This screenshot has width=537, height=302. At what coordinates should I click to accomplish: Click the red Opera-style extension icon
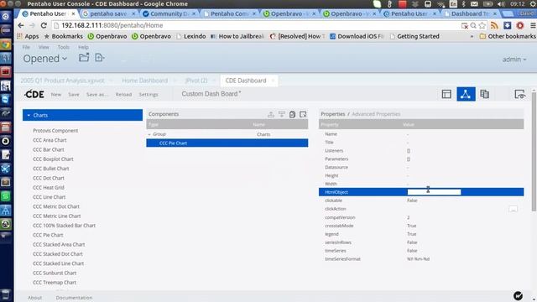pyautogui.click(x=520, y=25)
